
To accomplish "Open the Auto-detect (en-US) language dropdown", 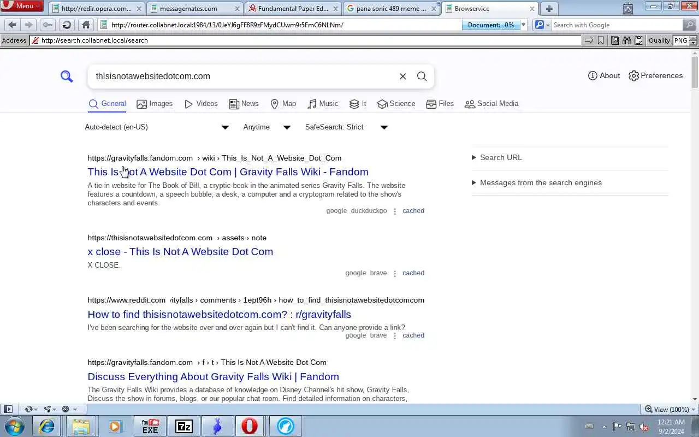I will (x=157, y=127).
